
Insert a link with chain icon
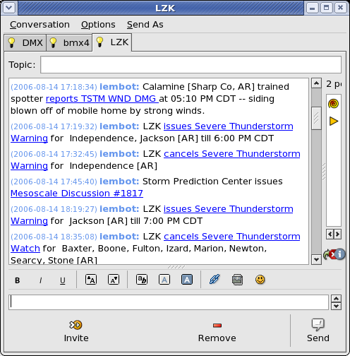pyautogui.click(x=215, y=280)
